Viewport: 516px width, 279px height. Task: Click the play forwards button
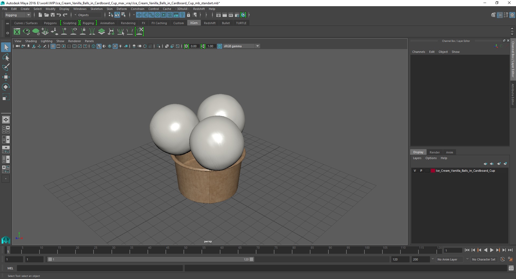(492, 250)
